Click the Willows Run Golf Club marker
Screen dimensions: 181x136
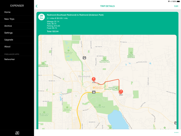coord(69,50)
